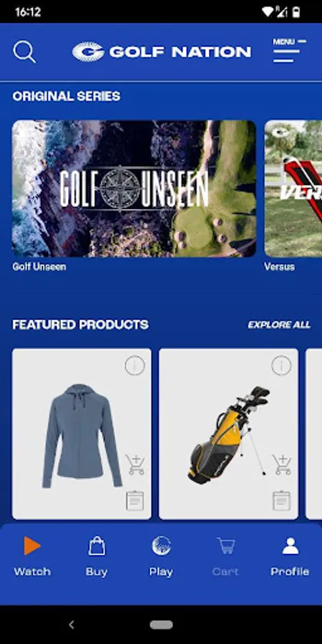322x644 pixels.
Task: Tap the search magnifier icon
Action: 24,52
